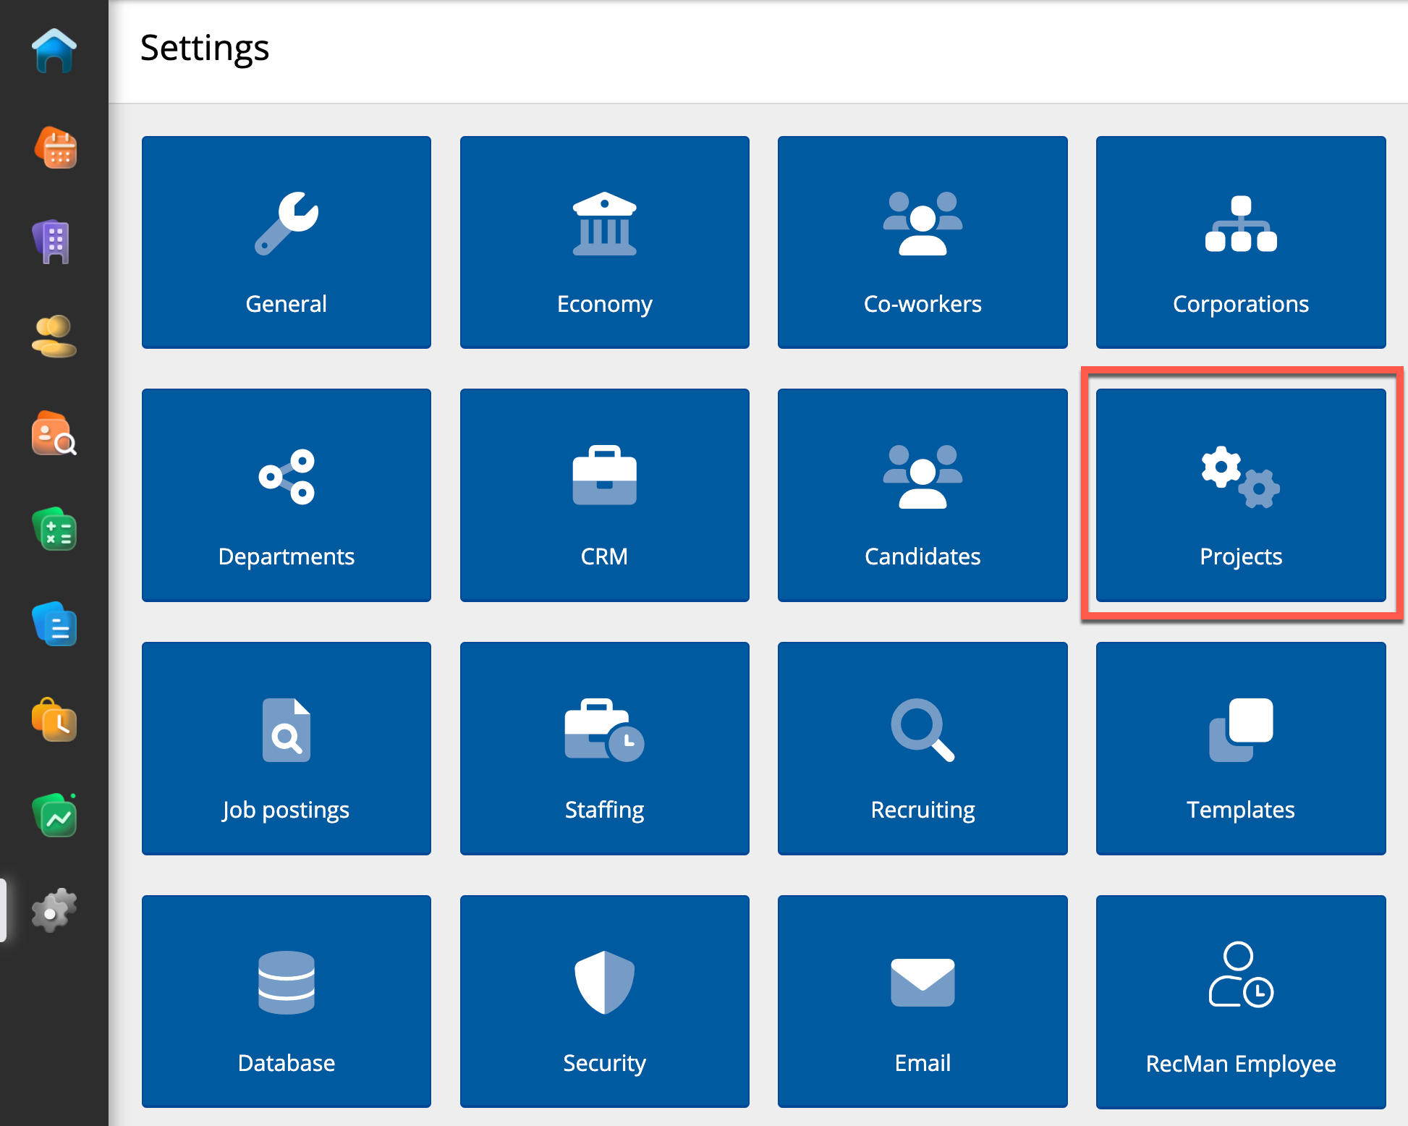The width and height of the screenshot is (1408, 1126).
Task: Open the green calculator sidebar icon
Action: [54, 529]
